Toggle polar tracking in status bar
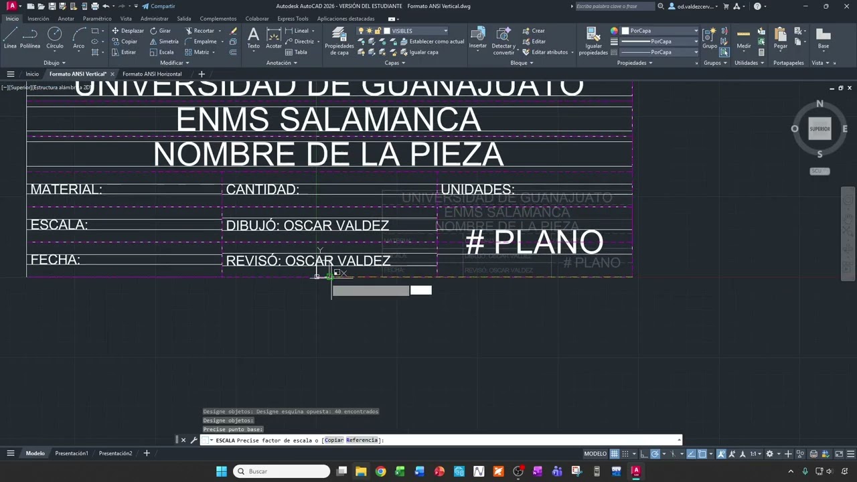The width and height of the screenshot is (857, 482). click(655, 454)
